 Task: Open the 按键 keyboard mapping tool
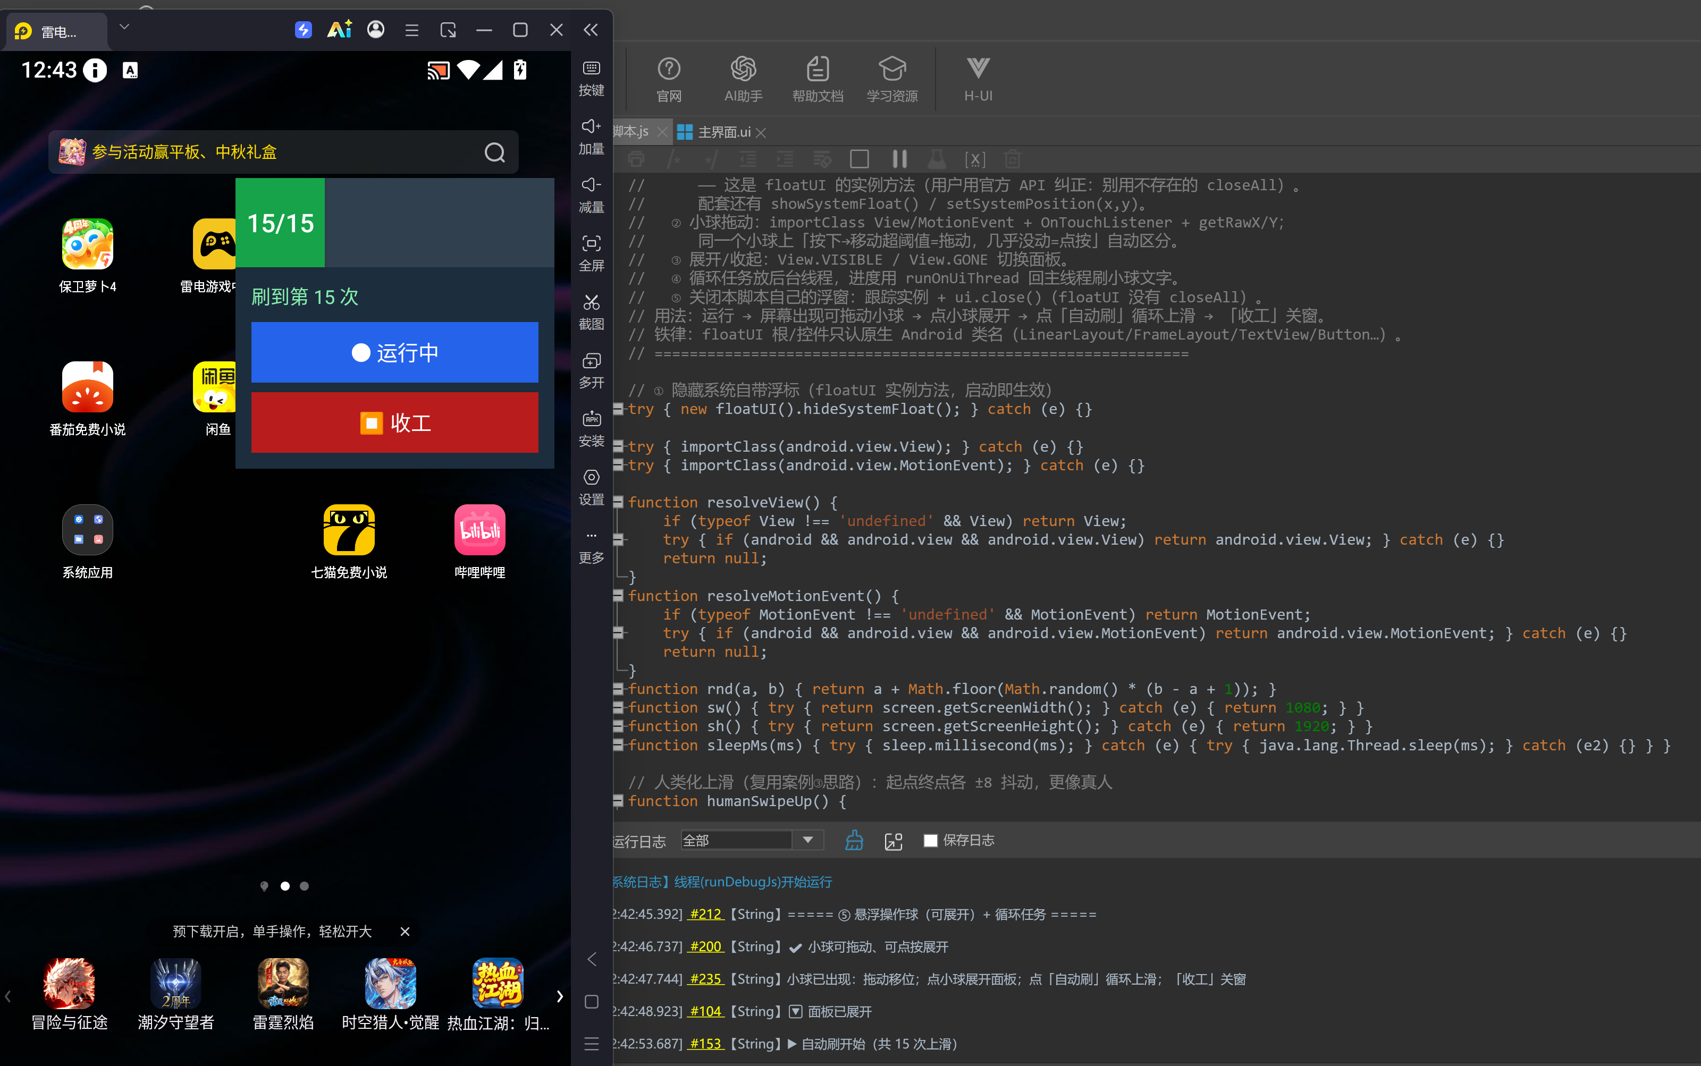(x=591, y=78)
